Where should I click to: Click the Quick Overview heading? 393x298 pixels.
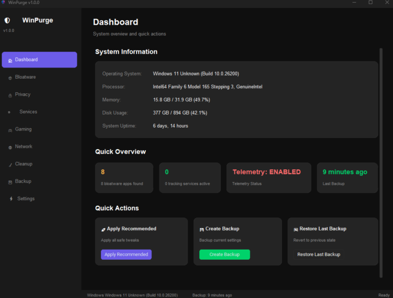pos(120,152)
